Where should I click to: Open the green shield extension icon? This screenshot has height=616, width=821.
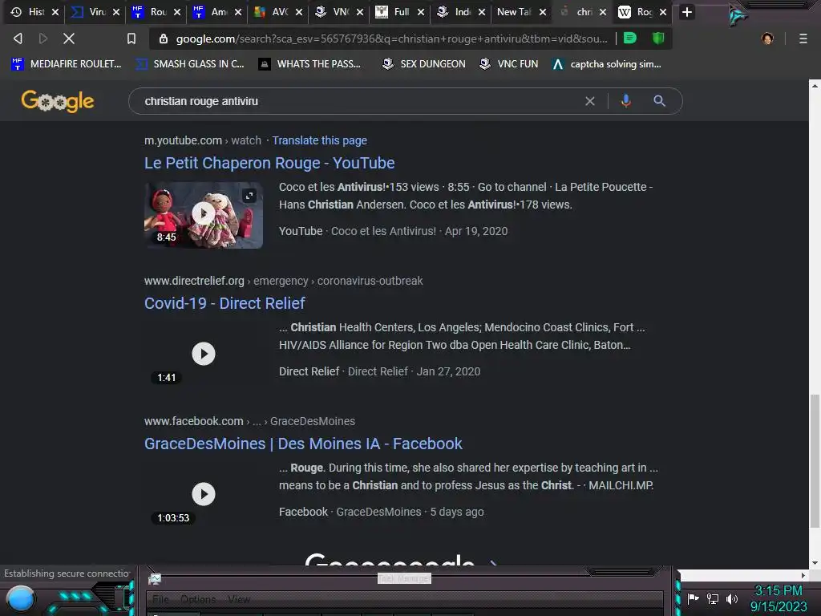[x=658, y=38]
